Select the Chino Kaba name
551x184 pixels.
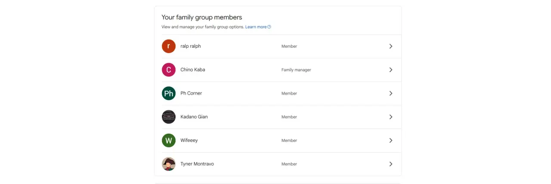tap(193, 70)
